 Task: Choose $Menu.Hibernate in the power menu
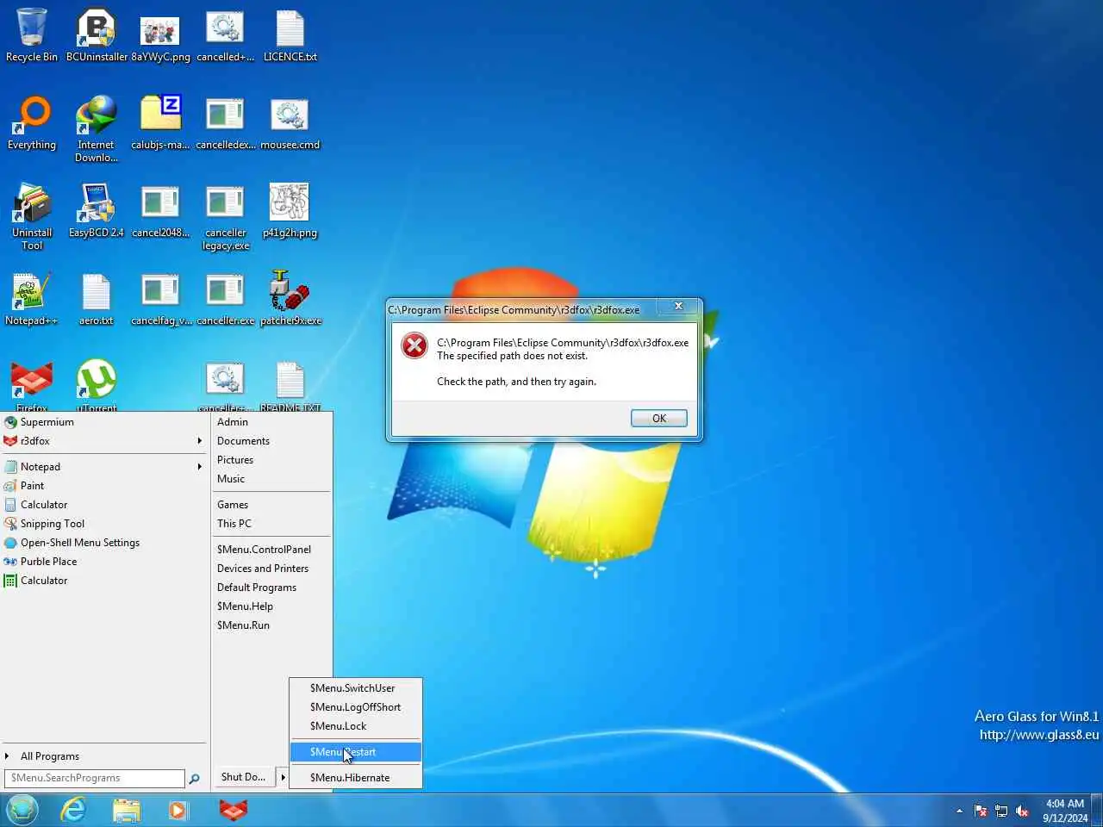pos(356,778)
